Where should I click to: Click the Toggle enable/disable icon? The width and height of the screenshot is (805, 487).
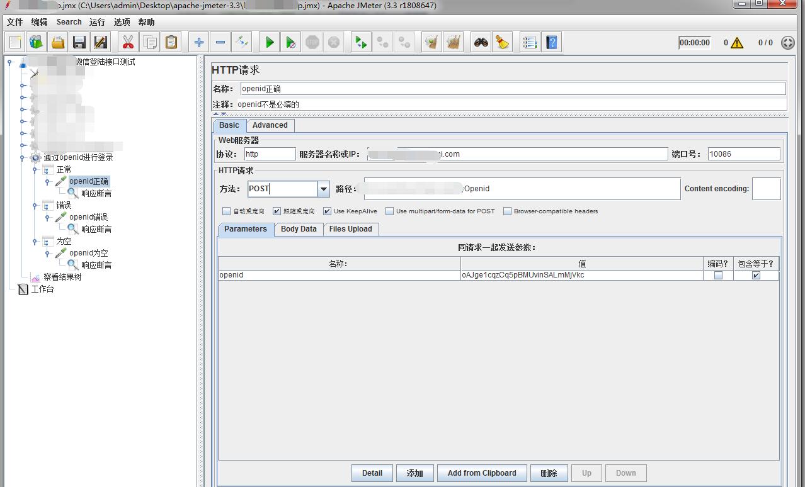(x=242, y=42)
